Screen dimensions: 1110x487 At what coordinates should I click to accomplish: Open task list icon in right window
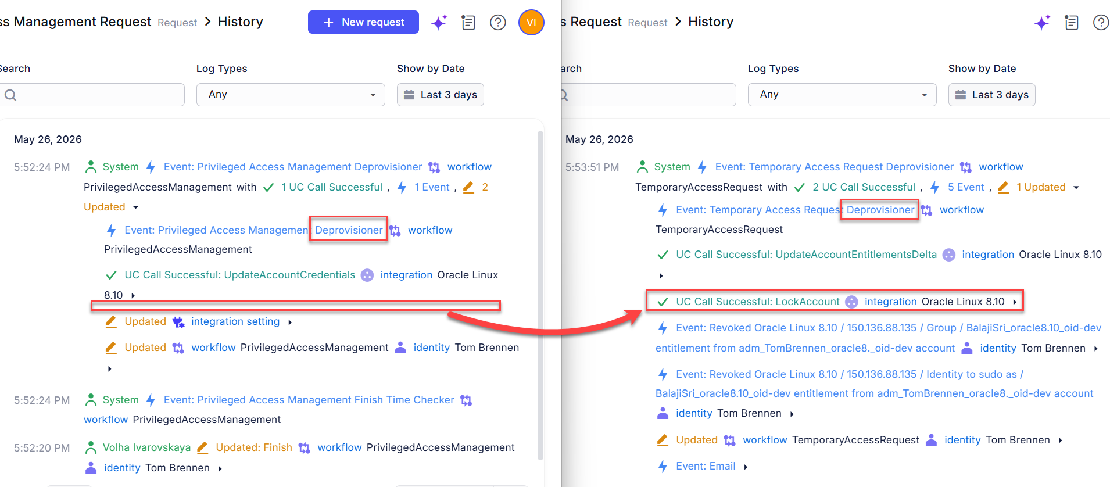(x=1072, y=23)
